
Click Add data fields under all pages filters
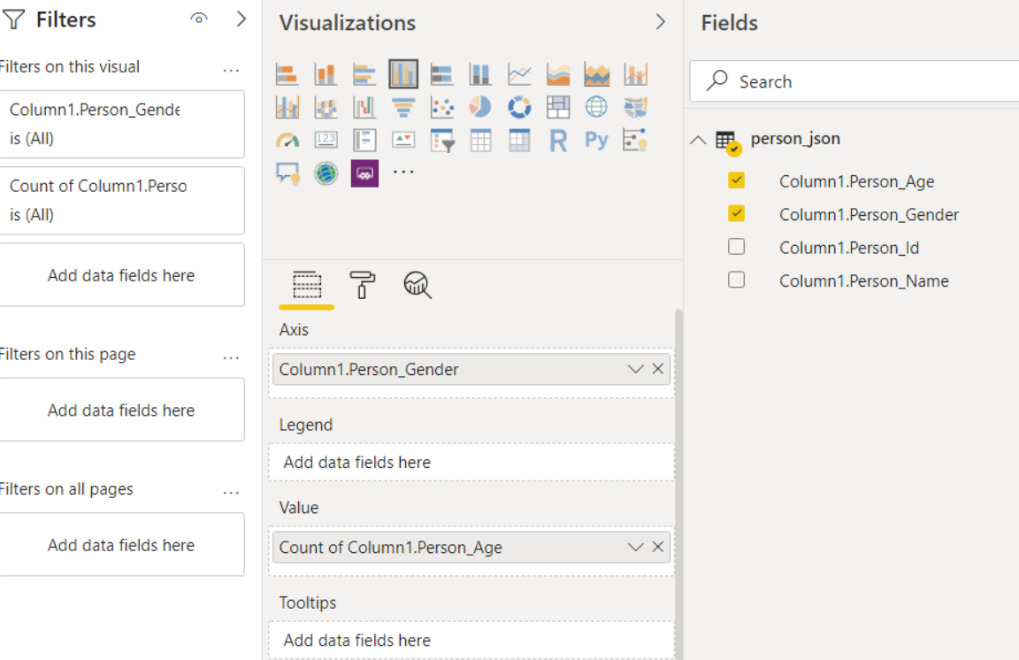click(121, 544)
